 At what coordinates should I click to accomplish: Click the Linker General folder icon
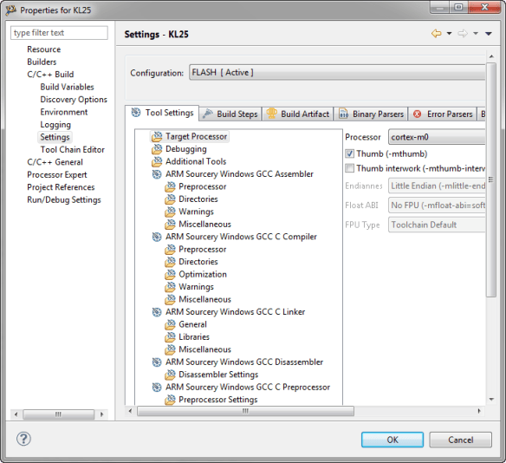[170, 325]
